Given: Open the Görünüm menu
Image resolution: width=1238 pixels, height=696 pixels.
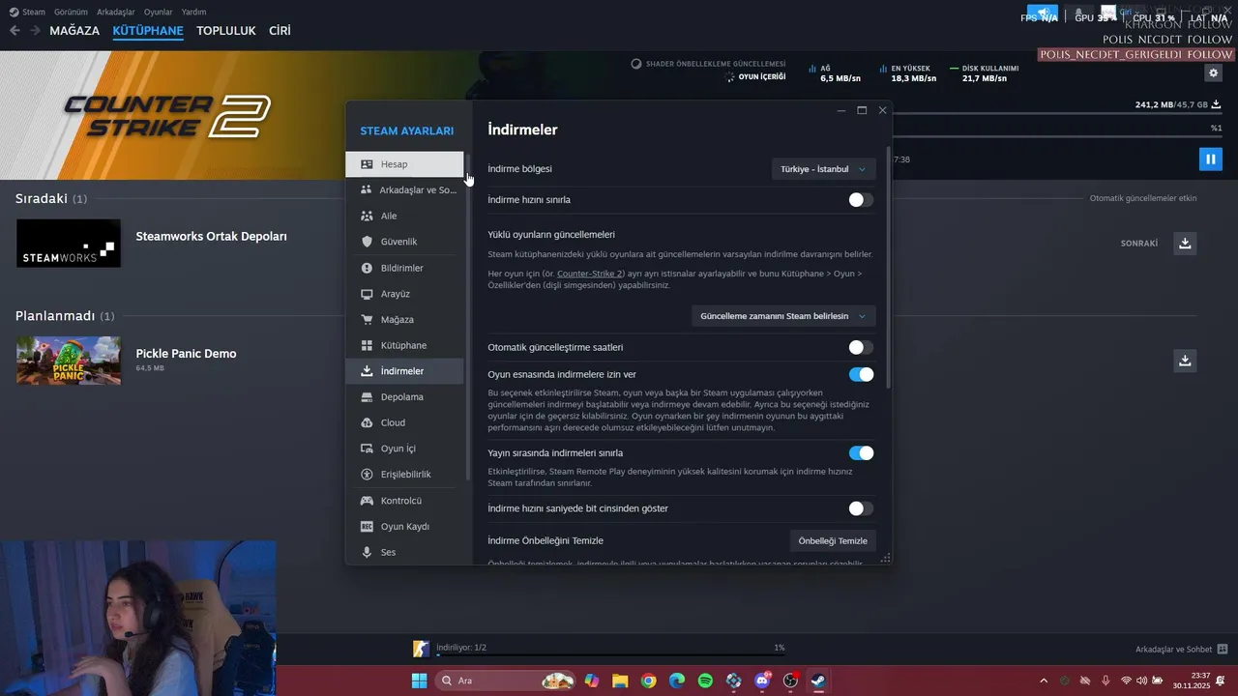Looking at the screenshot, I should pyautogui.click(x=71, y=12).
